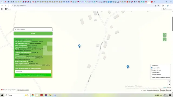Open Все закладки folder
173x97 pixels.
[167, 9]
